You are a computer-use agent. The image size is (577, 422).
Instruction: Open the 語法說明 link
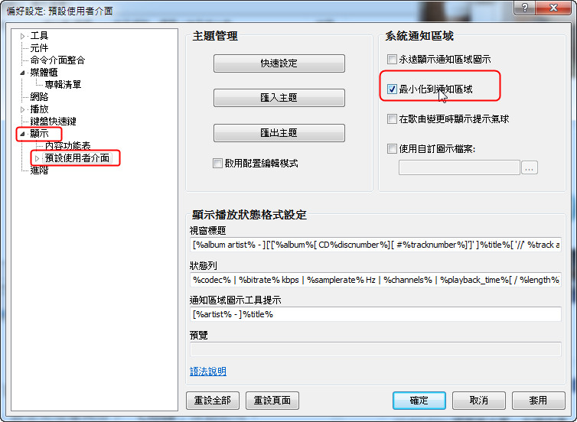pos(208,372)
